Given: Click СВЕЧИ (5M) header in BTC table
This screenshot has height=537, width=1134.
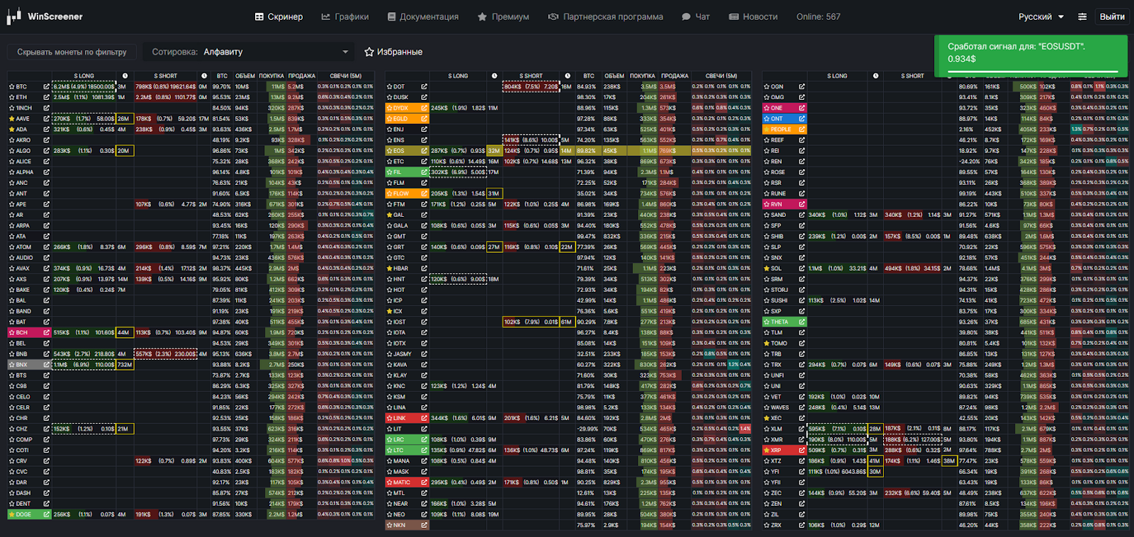Looking at the screenshot, I should tap(345, 76).
